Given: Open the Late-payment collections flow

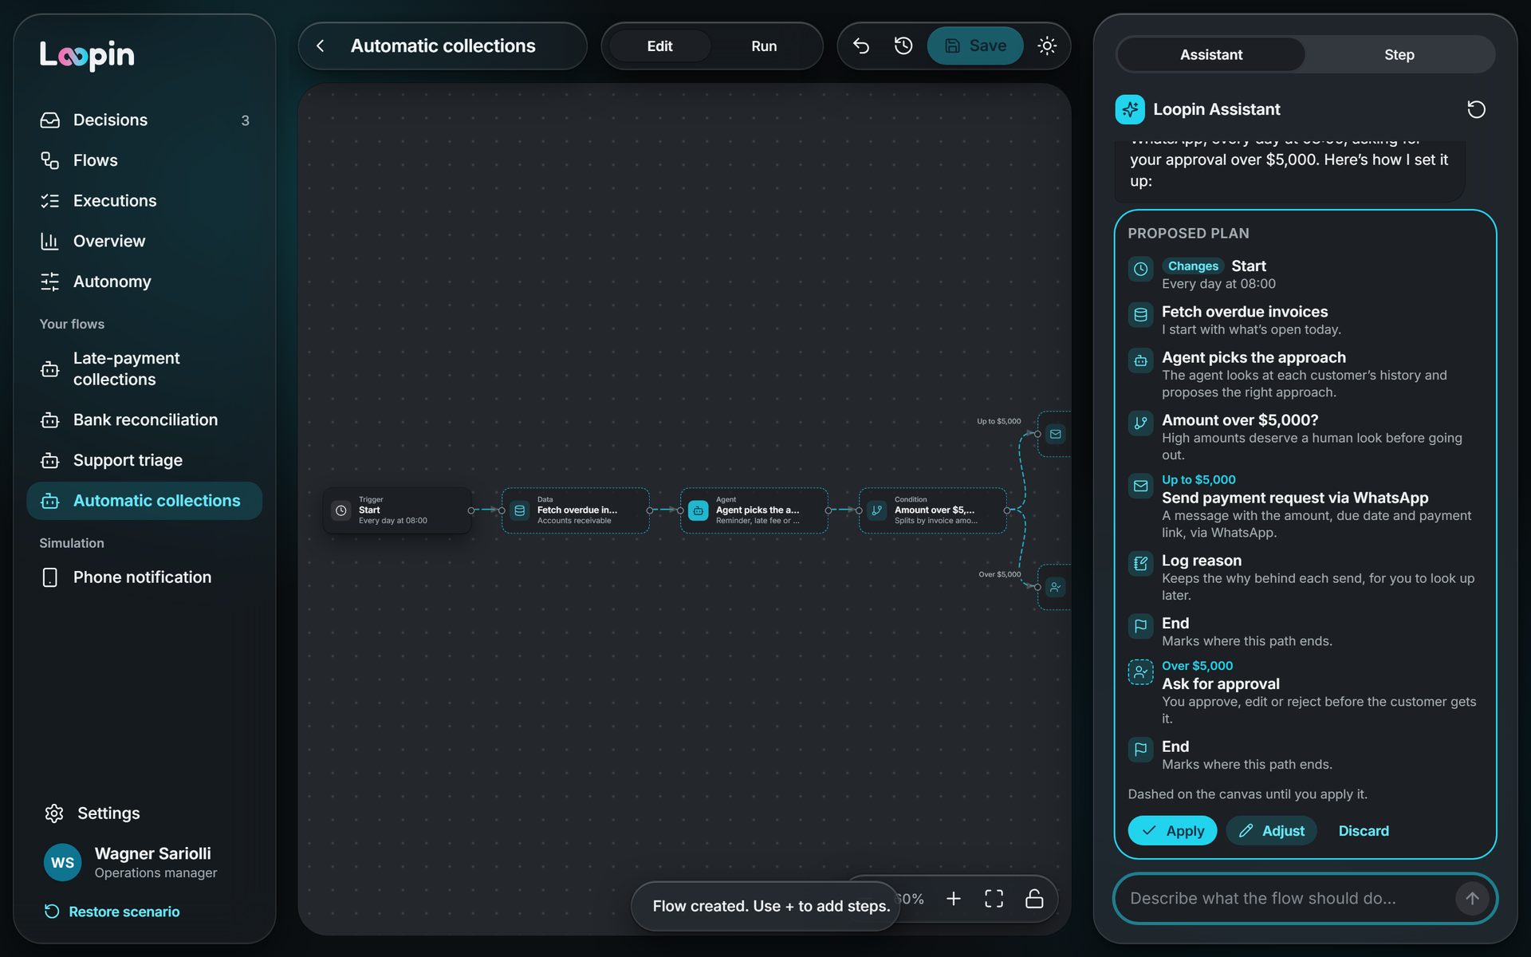Looking at the screenshot, I should tap(144, 368).
